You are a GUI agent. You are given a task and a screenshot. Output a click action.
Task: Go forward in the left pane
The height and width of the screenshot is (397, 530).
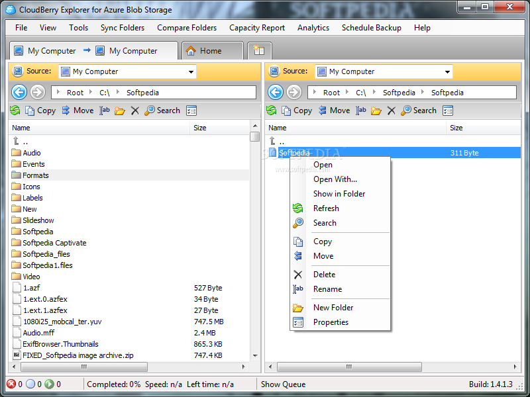38,92
